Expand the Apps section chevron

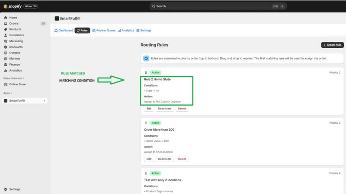pyautogui.click(x=12, y=93)
